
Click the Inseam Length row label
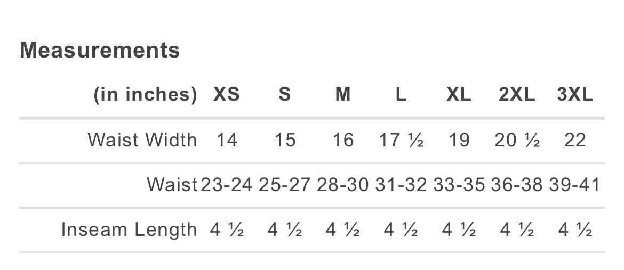129,230
